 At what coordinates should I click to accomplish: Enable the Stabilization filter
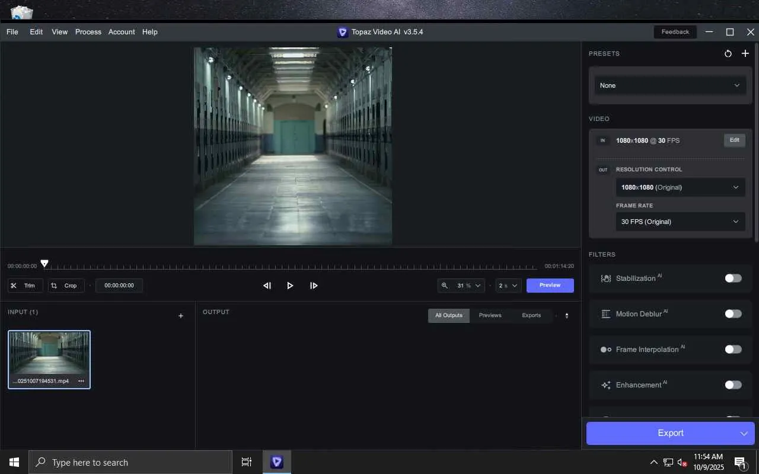(733, 278)
